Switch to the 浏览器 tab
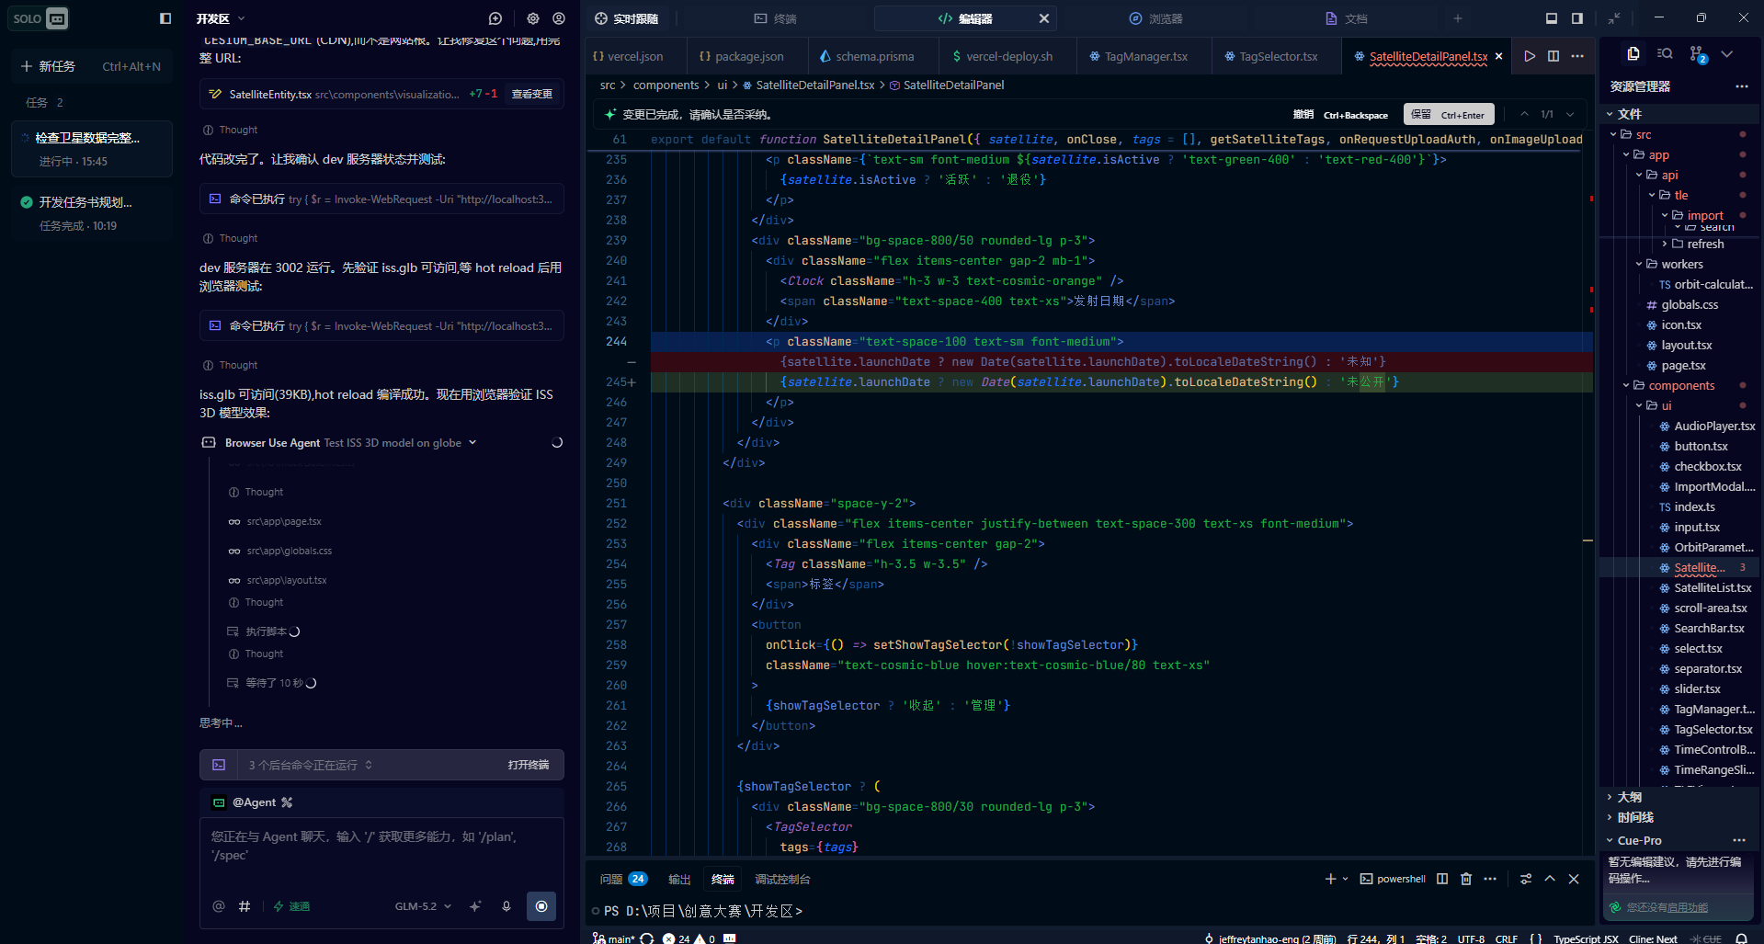 coord(1155,18)
